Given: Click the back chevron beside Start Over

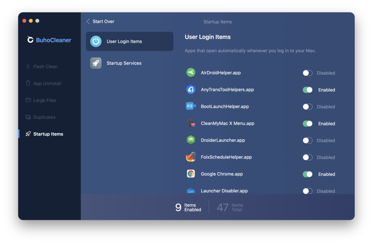Looking at the screenshot, I should (88, 21).
